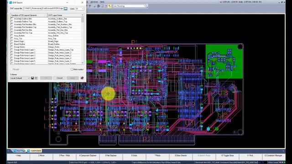Open the Help menu
Image resolution: width=292 pixels, height=164 pixels.
pyautogui.click(x=102, y=2)
